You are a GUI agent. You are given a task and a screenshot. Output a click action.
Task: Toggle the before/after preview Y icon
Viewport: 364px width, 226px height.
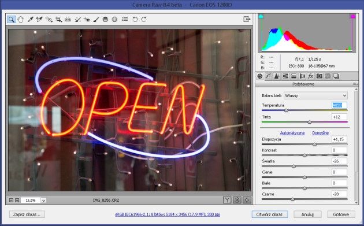[227, 200]
